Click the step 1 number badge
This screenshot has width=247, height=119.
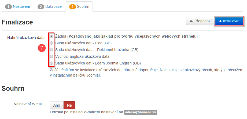point(8,6)
